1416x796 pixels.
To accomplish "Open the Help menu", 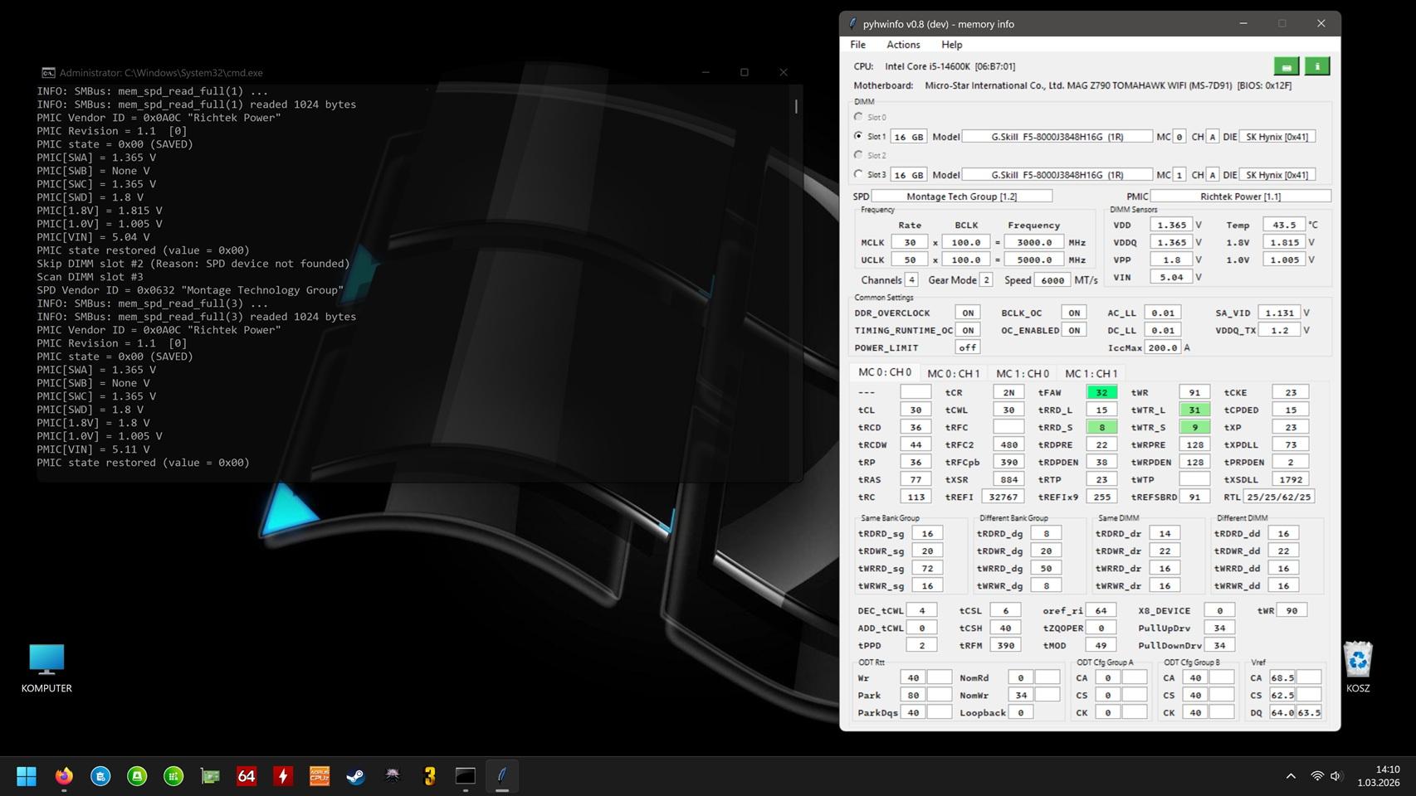I will 951,45.
